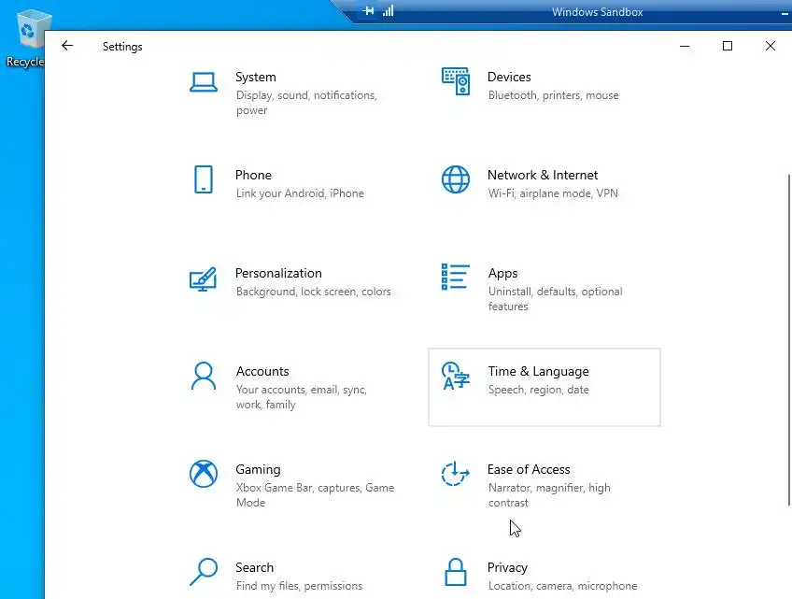
Task: Open the System category heading
Action: click(x=256, y=77)
